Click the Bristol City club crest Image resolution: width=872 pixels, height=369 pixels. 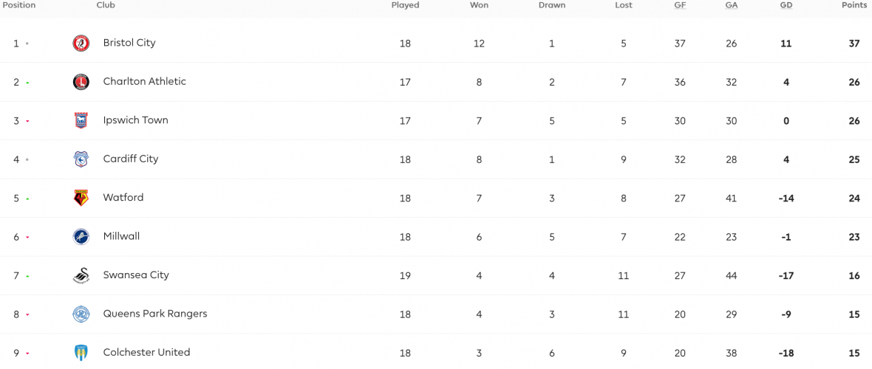81,44
